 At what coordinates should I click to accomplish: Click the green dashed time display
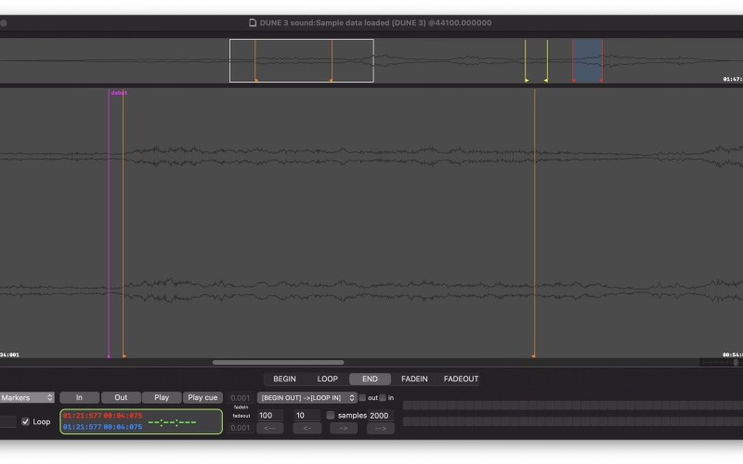coord(172,422)
